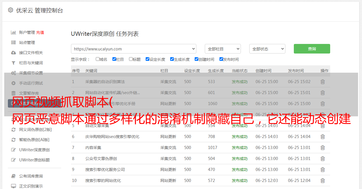This screenshot has width=362, height=189.
Task: Click publish time 06-25 12:04
Action: (299, 181)
